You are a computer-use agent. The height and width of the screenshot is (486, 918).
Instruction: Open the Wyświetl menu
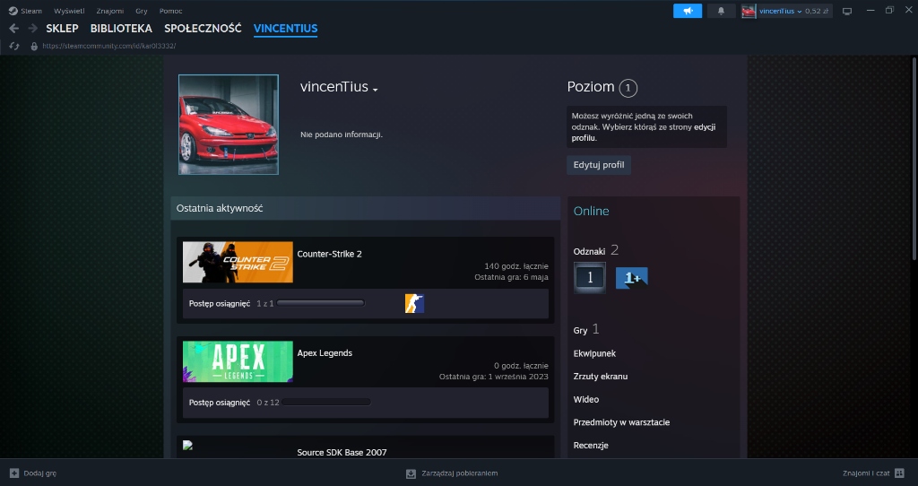pyautogui.click(x=69, y=11)
